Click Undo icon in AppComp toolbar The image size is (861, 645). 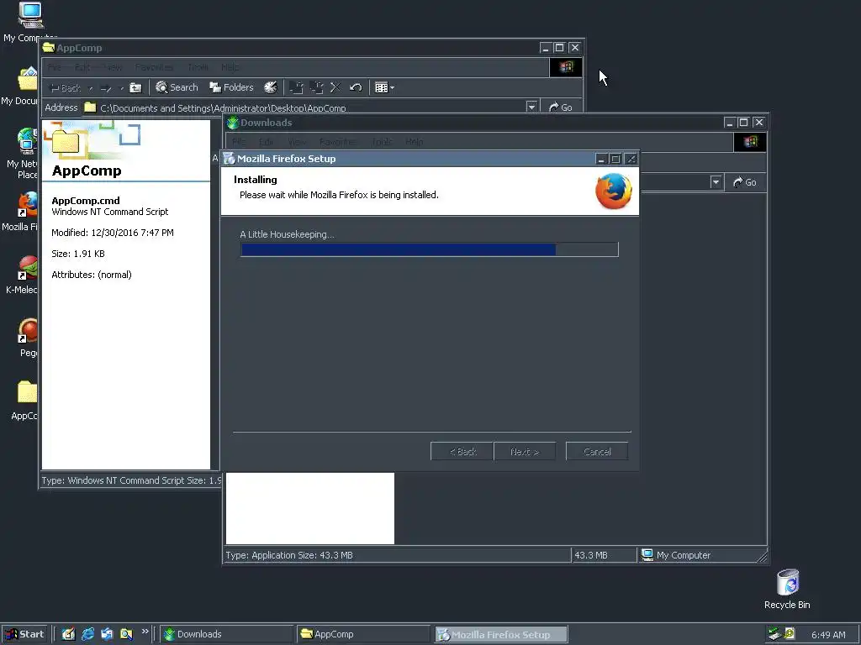[356, 87]
